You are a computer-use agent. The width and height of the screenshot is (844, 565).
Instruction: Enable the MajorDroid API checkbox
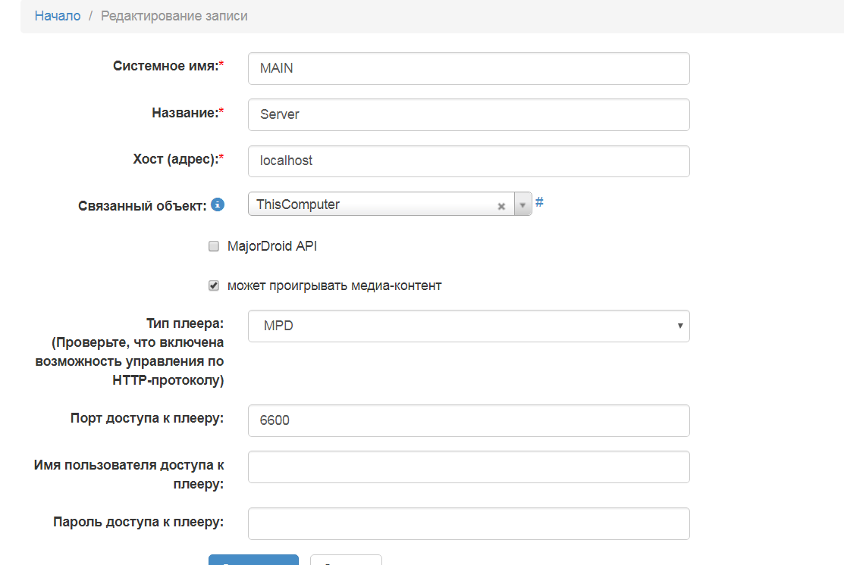[214, 246]
